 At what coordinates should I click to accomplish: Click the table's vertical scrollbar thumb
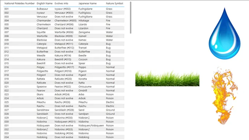point(131,17)
